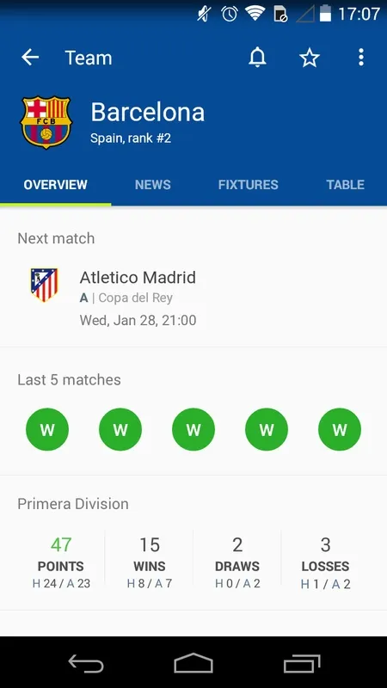Tap the Atletico Madrid crest icon

pos(44,285)
